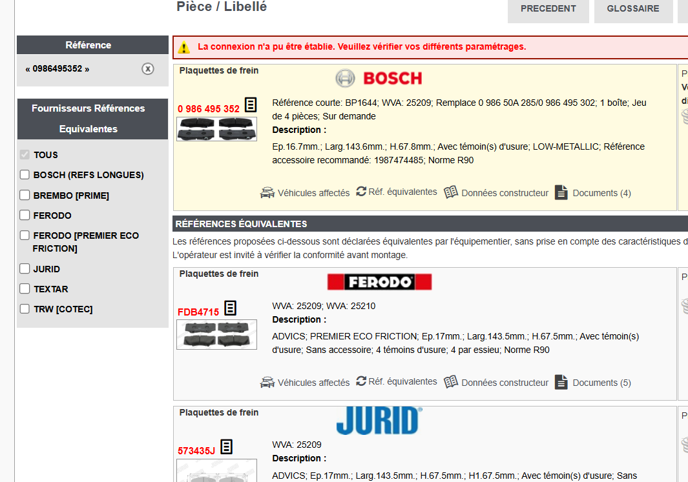This screenshot has height=482, width=688.
Task: Open detail sheet icon next to FDB4715
Action: click(x=231, y=308)
